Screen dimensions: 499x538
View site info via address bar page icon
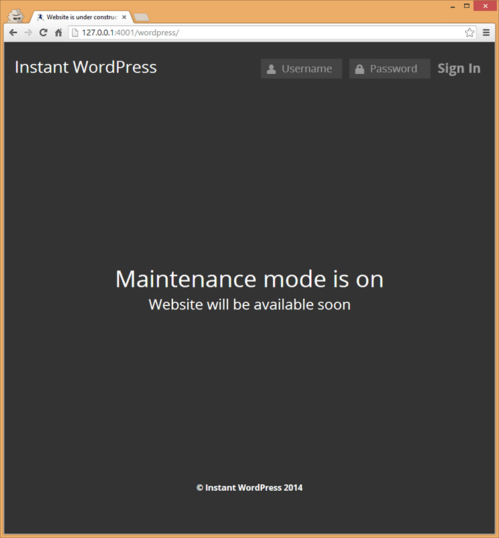coord(75,33)
